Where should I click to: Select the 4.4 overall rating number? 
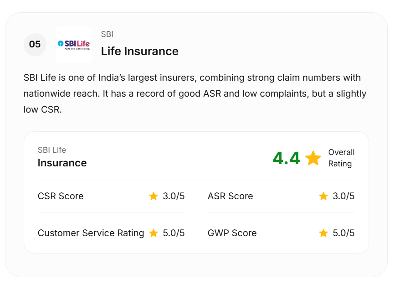click(x=286, y=158)
